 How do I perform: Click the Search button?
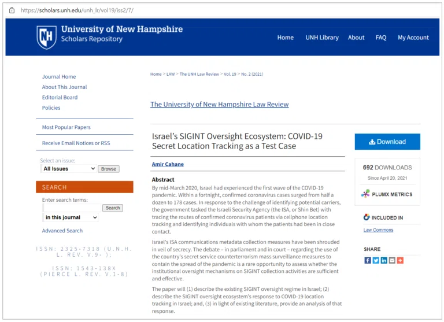112,208
